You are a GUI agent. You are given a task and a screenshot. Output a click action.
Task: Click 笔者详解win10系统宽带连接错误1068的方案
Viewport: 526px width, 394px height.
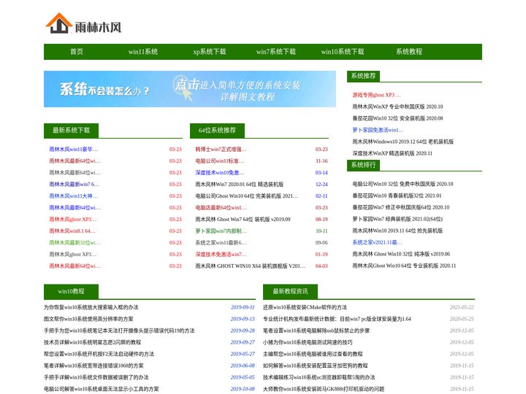point(94,366)
